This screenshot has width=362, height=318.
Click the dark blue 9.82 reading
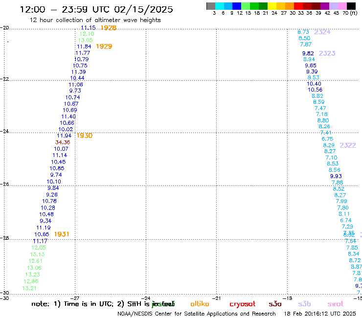[308, 53]
